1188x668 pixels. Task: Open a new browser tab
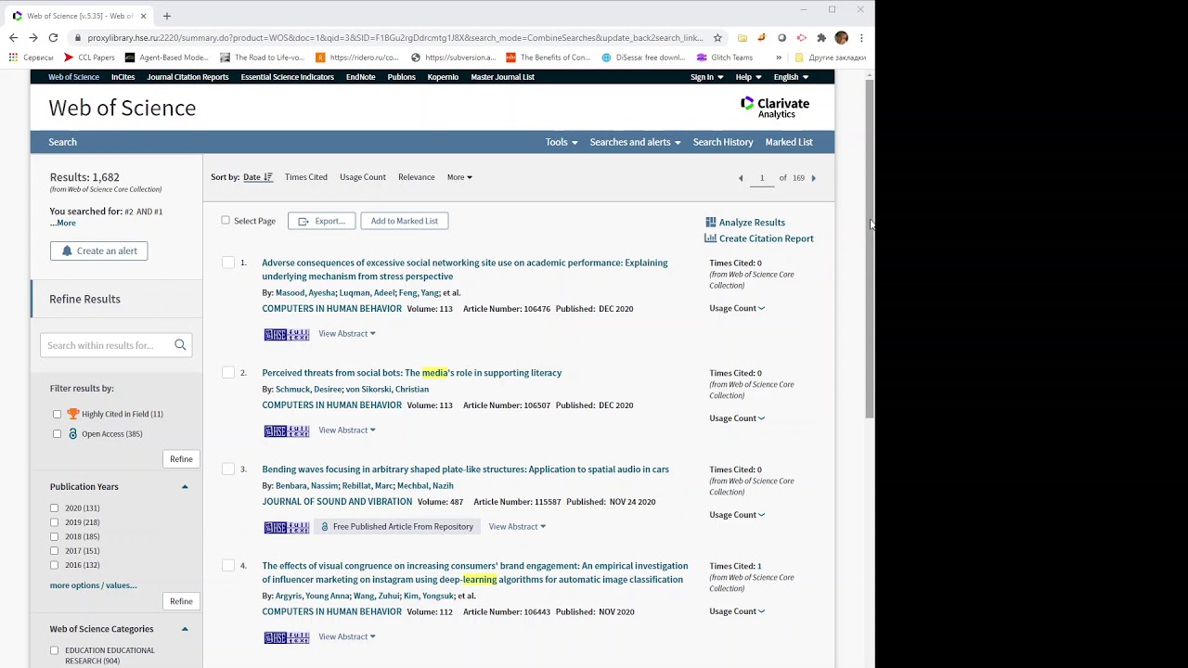point(167,16)
